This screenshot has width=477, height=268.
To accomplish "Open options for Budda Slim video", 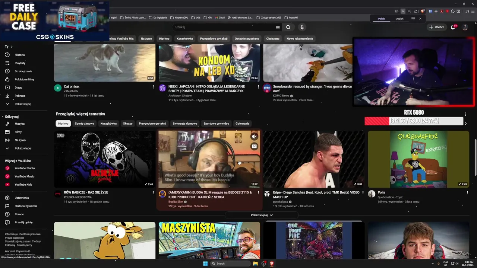I will pyautogui.click(x=258, y=193).
